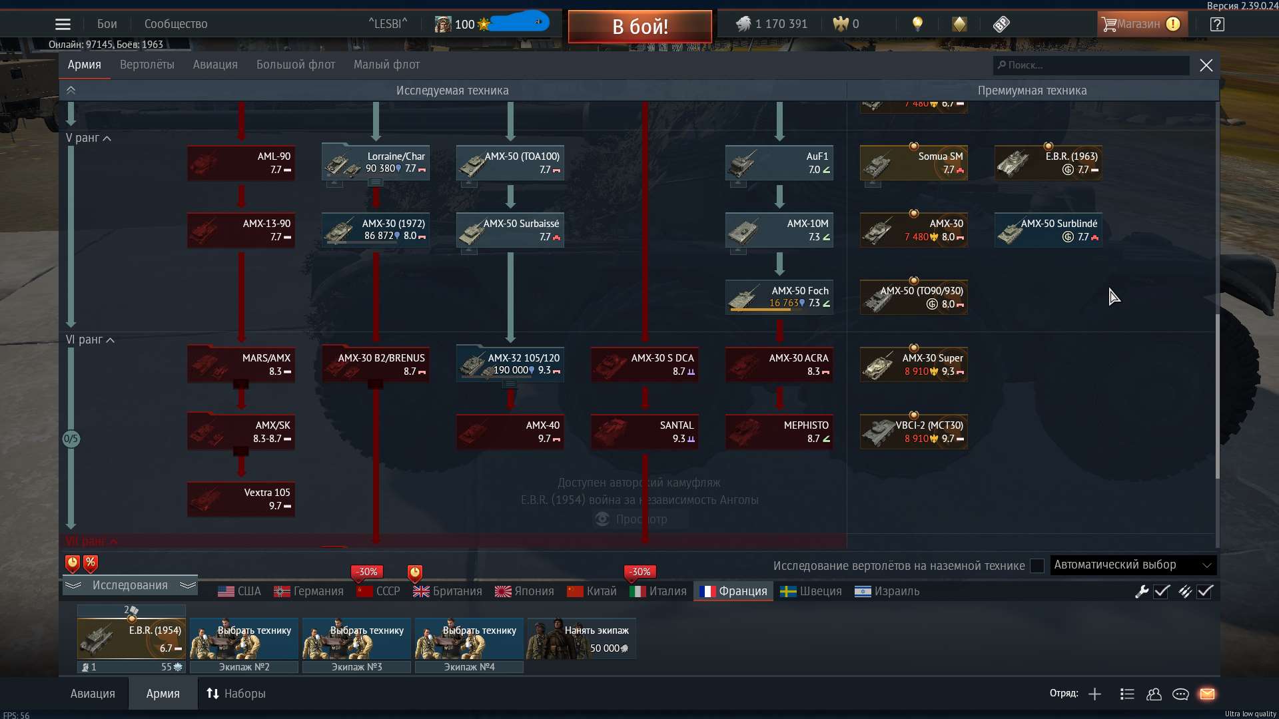Toggle auto-repair checkmark next to wrench
Screen dimensions: 1279x719
click(x=1162, y=591)
